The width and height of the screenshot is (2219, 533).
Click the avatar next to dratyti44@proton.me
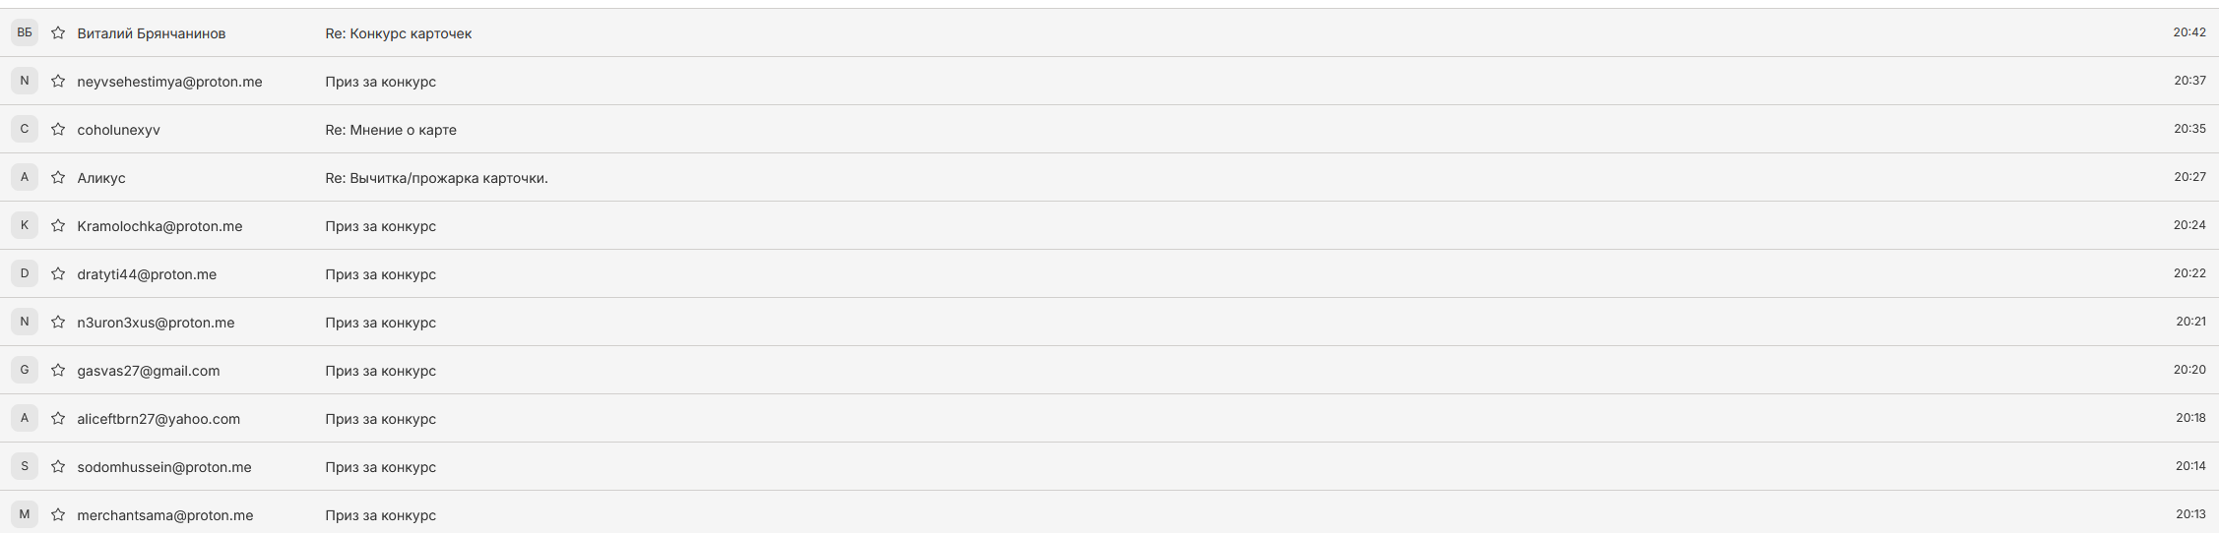coord(25,273)
